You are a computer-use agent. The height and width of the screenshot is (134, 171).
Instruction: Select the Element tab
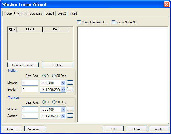[x=21, y=13]
